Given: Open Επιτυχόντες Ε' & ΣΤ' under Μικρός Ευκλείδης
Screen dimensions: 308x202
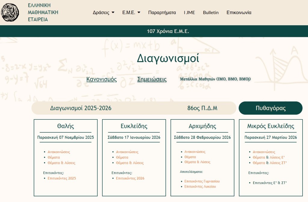Looking at the screenshot, I should click(x=269, y=182).
